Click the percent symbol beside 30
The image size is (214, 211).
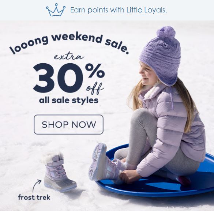pos(95,72)
